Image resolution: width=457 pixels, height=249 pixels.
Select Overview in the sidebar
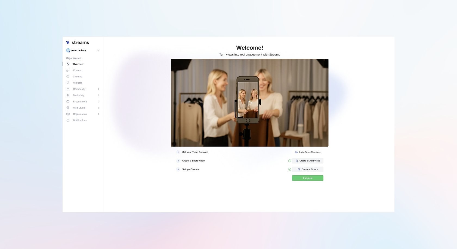pyautogui.click(x=78, y=64)
